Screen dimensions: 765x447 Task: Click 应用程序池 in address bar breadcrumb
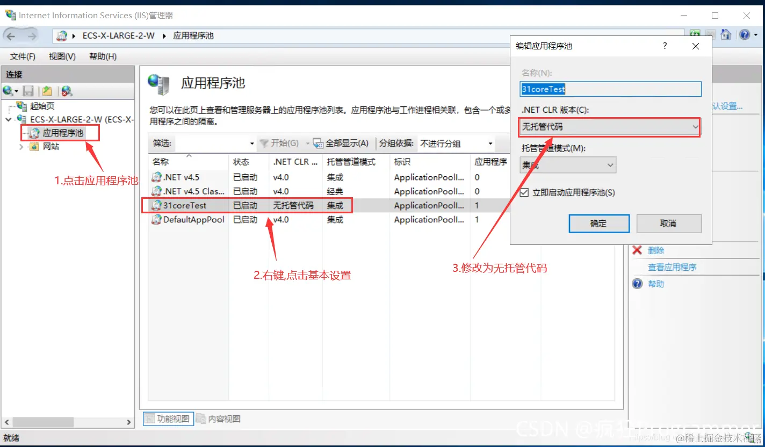[x=193, y=36]
